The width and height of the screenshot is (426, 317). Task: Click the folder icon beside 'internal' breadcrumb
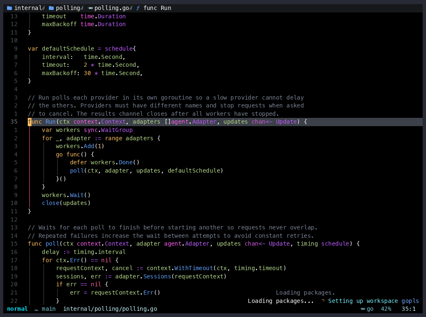9,8
